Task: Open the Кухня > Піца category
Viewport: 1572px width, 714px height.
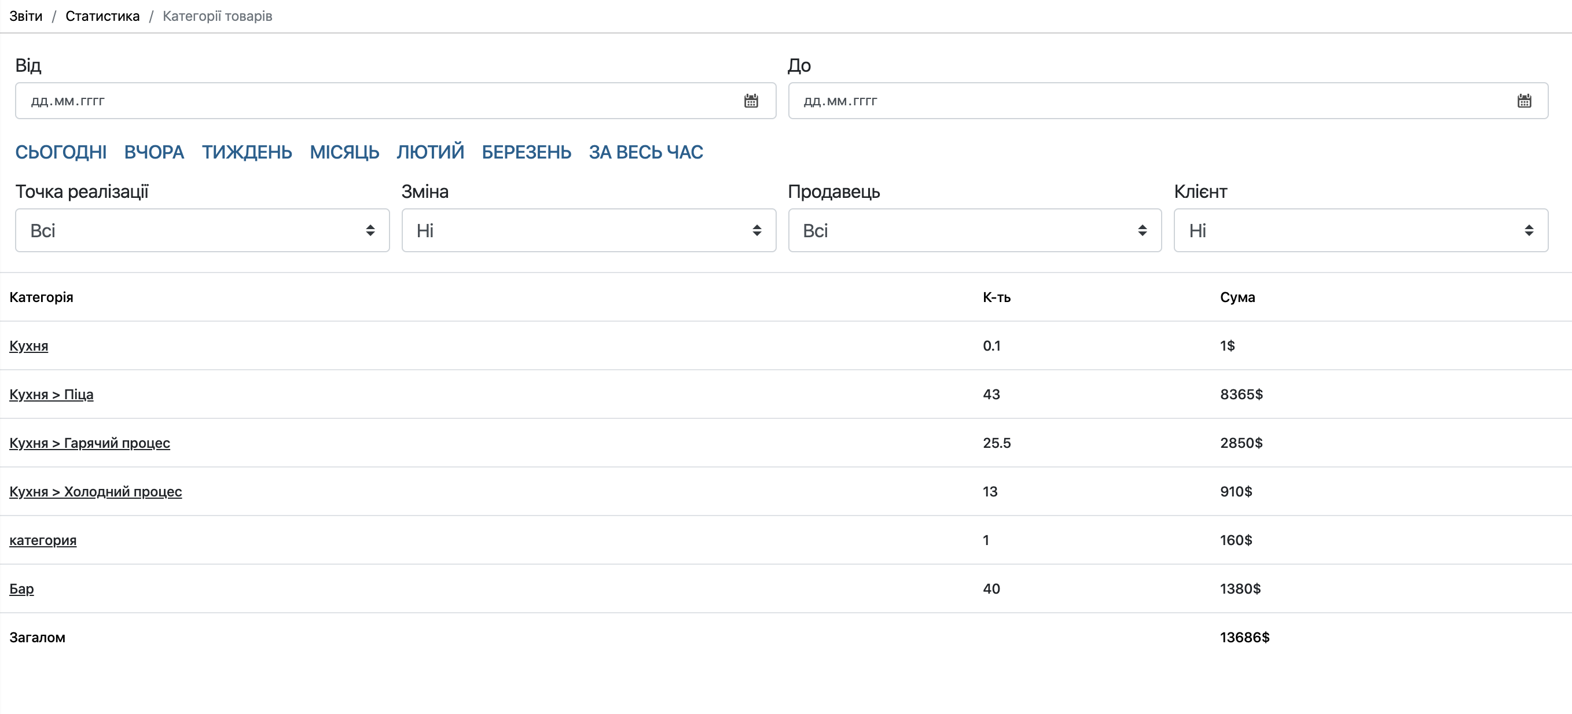Action: [52, 394]
